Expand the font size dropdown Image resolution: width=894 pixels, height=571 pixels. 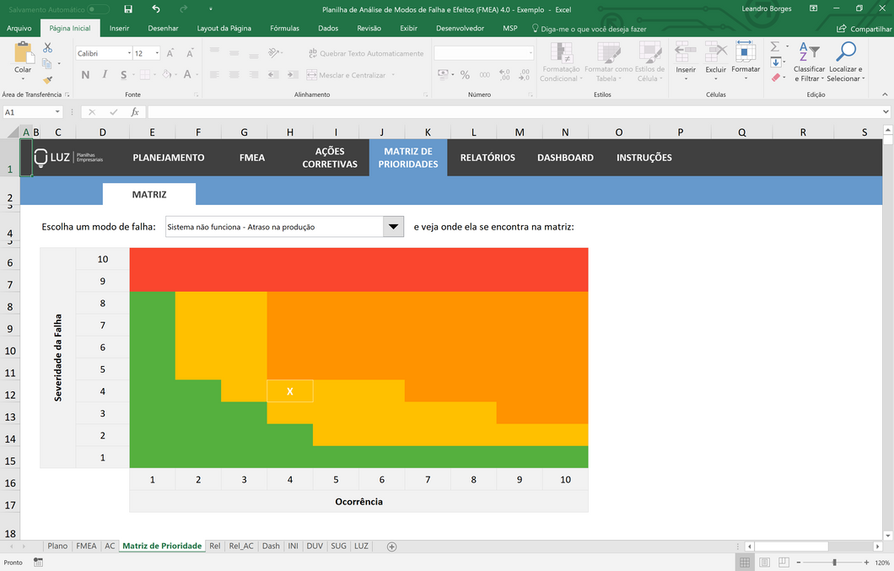(157, 53)
